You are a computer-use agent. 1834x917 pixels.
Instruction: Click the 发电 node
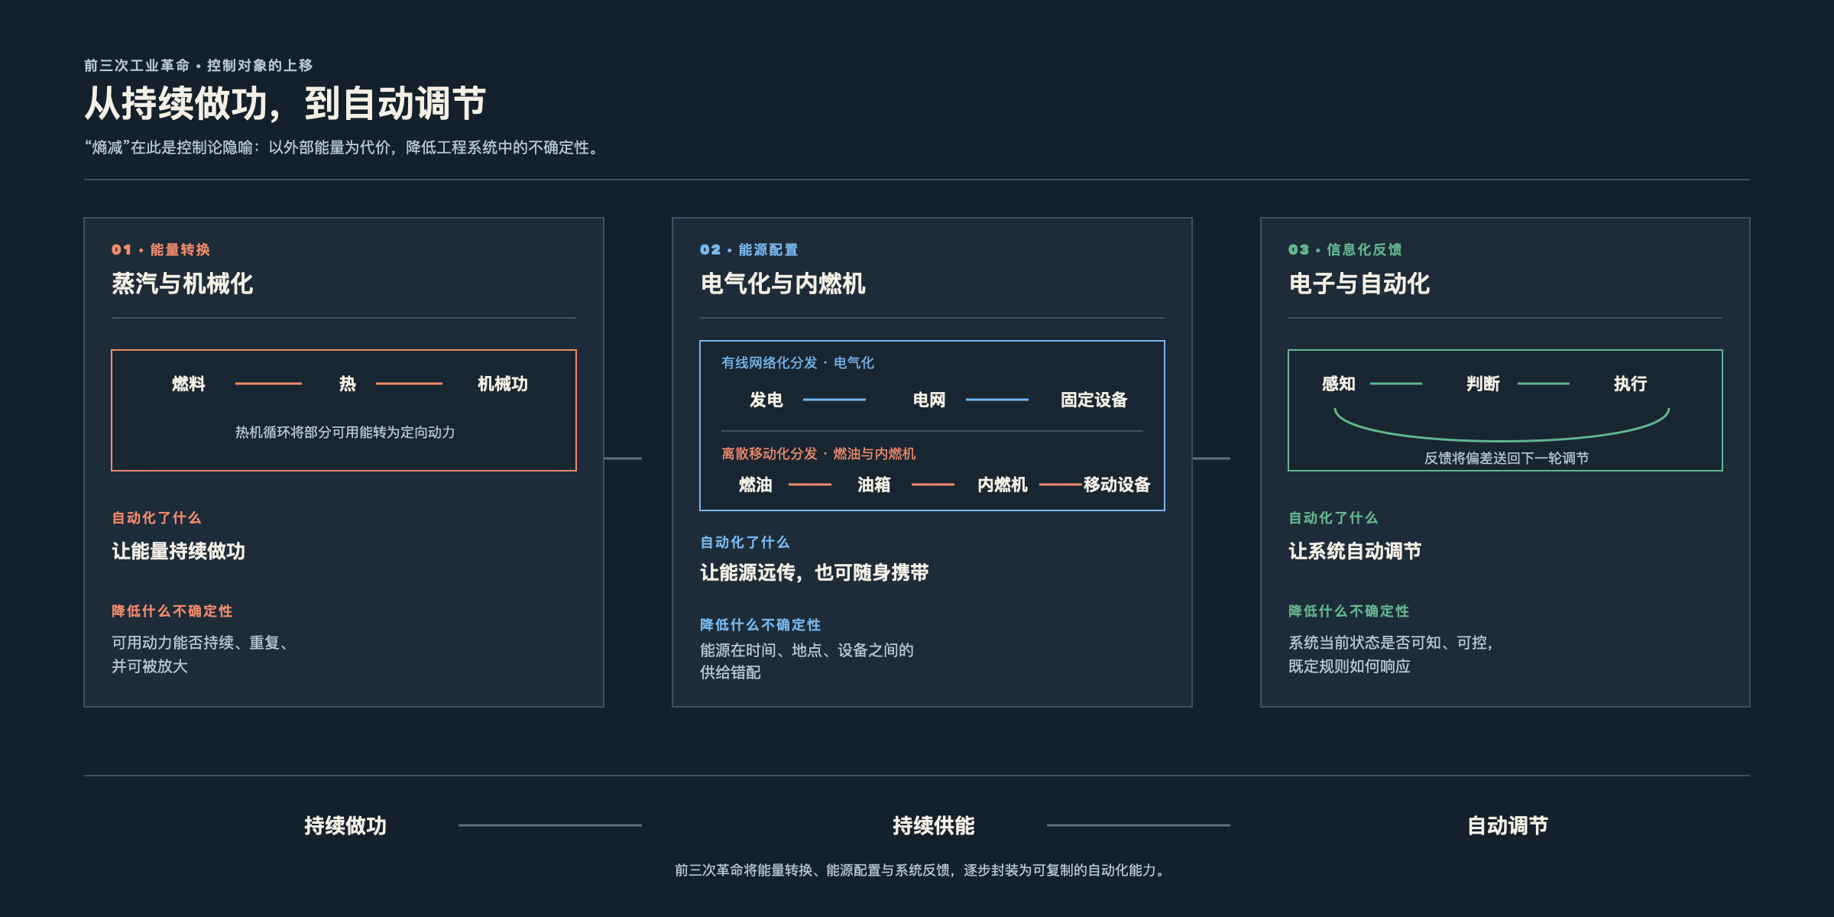766,400
